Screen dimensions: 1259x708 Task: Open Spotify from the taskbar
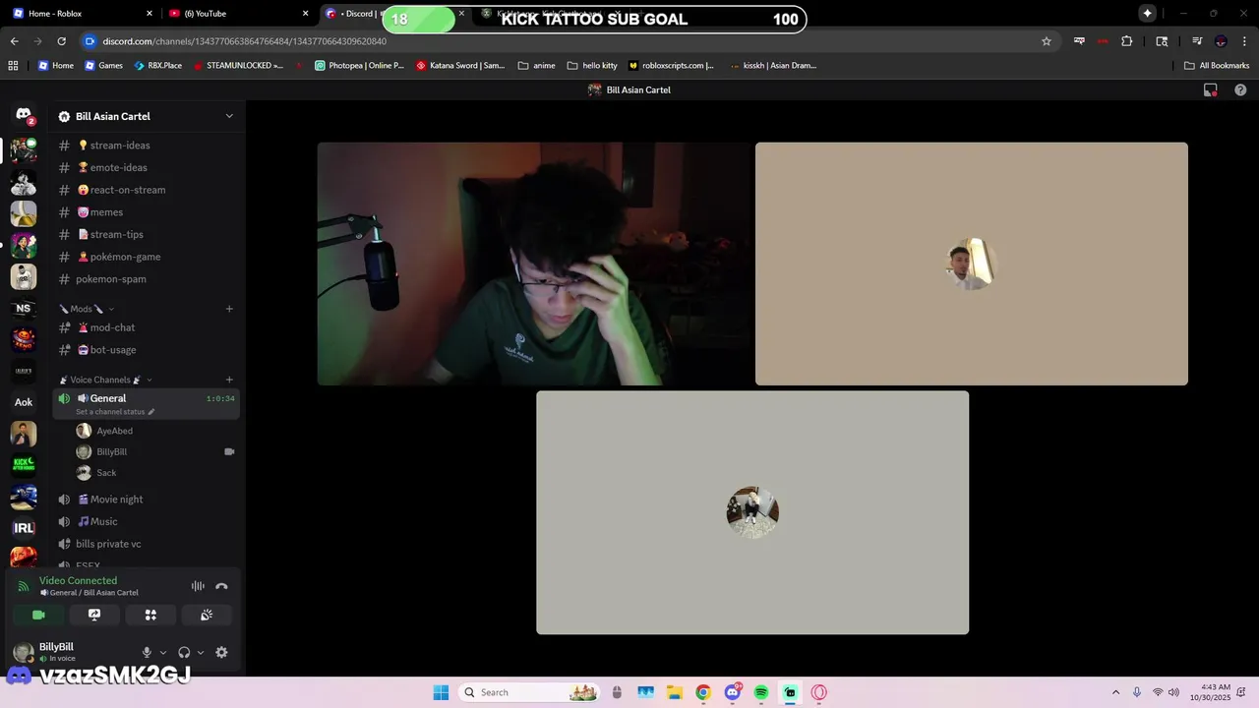click(761, 692)
